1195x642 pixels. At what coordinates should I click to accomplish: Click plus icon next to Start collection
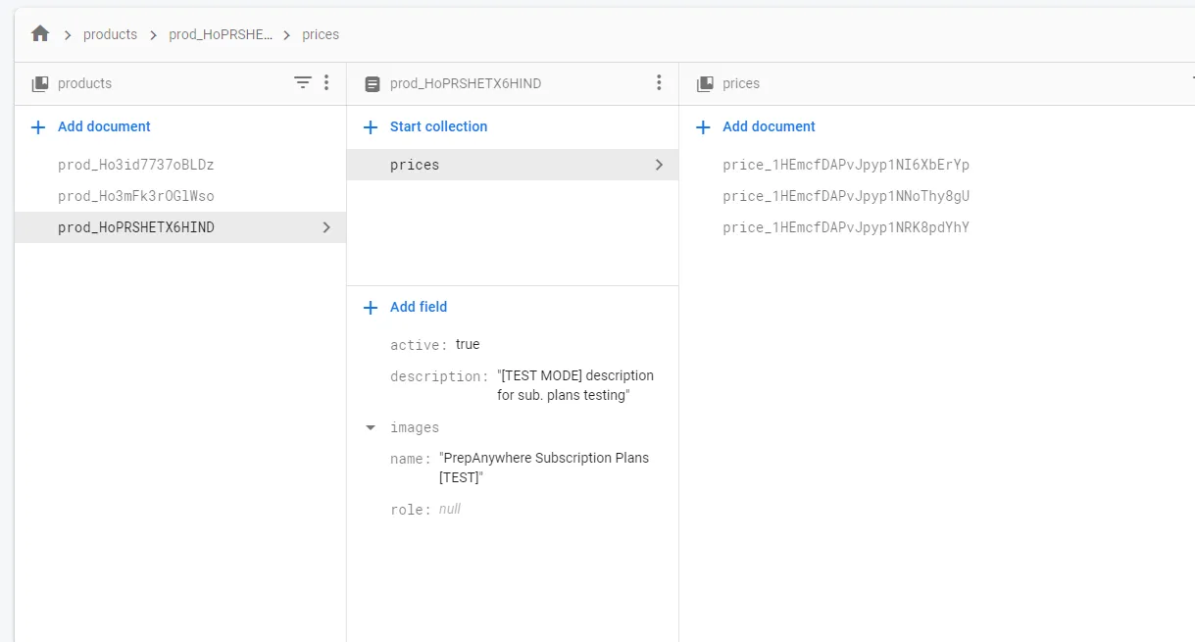pos(371,127)
